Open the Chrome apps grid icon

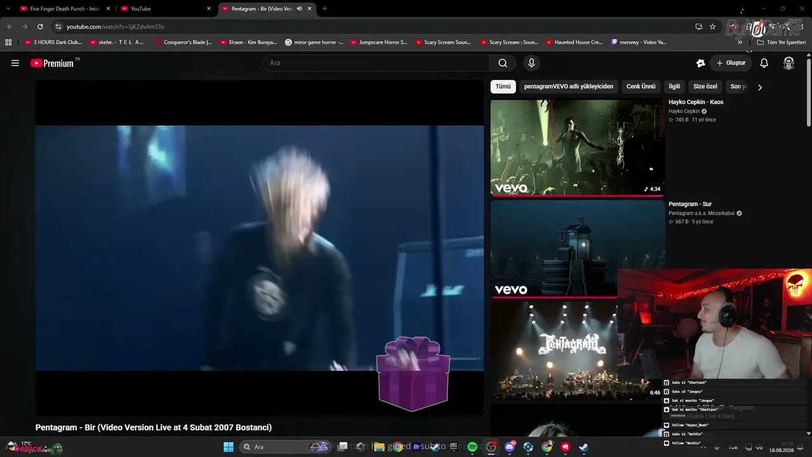tap(8, 42)
